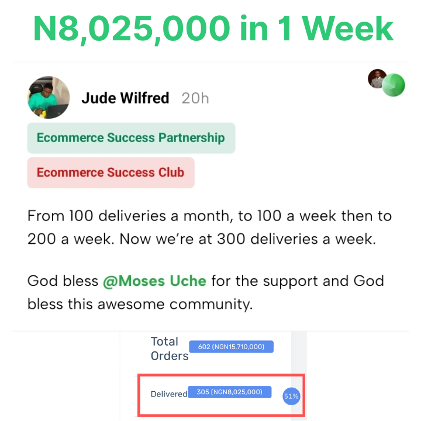
Task: Select the Ecommerce Success Club tag
Action: (111, 172)
